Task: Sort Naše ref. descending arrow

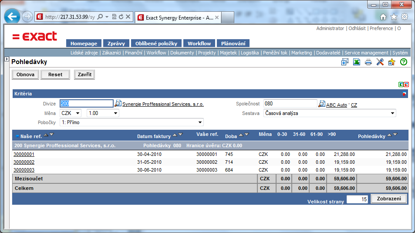Action: click(52, 135)
